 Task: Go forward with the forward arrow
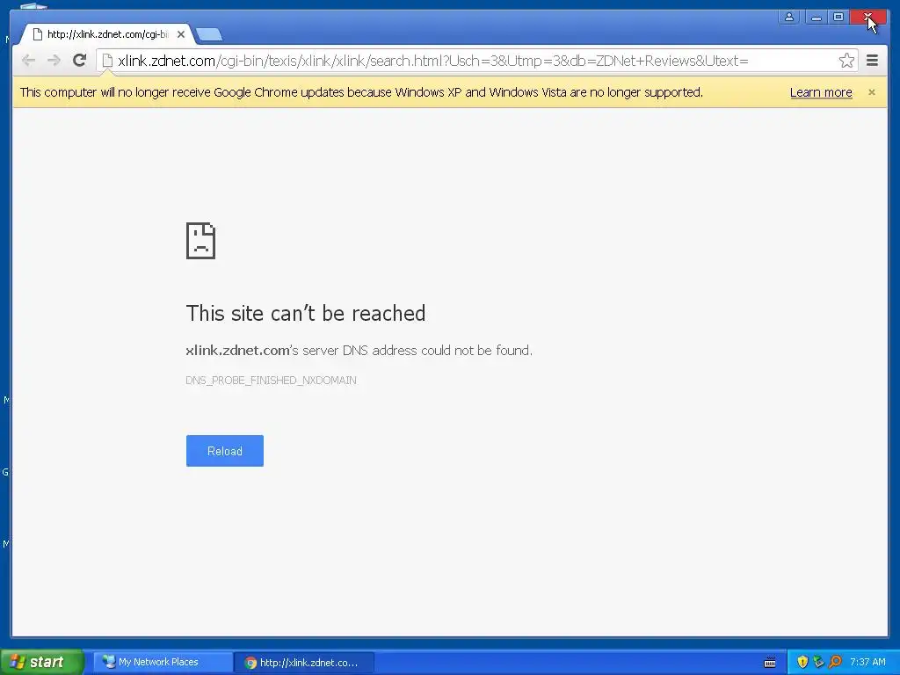click(54, 61)
